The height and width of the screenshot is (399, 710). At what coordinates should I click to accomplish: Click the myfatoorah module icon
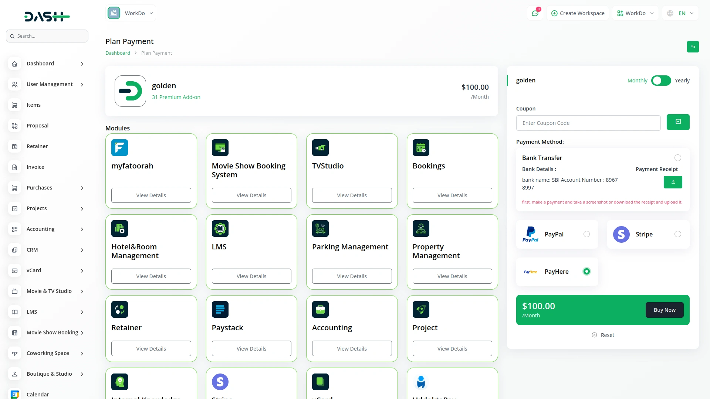coord(119,148)
